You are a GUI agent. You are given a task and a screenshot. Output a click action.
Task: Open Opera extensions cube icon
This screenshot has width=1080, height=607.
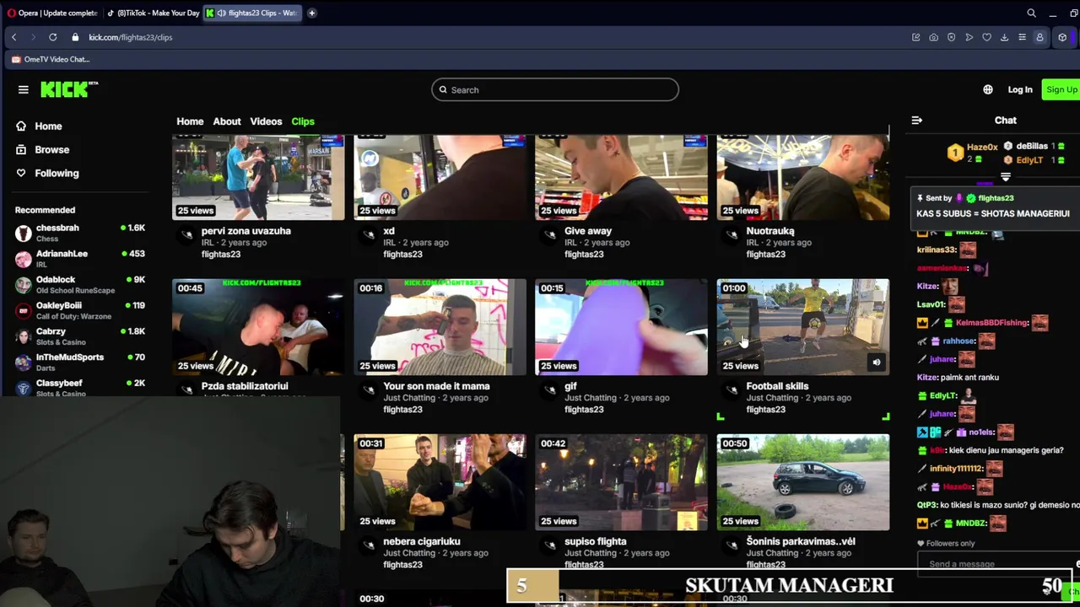click(x=1062, y=37)
